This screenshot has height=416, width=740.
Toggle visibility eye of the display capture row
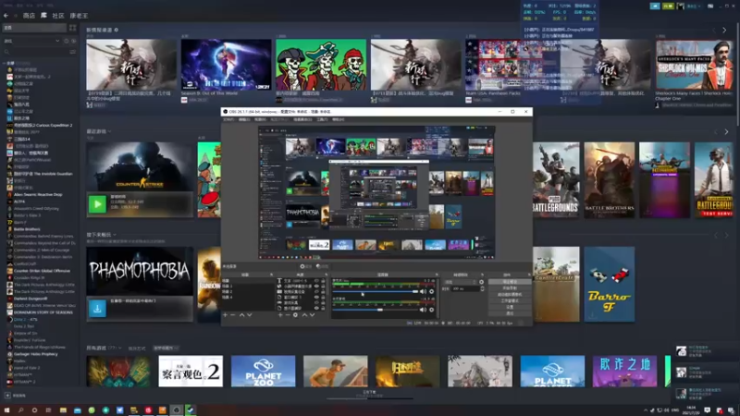[316, 308]
